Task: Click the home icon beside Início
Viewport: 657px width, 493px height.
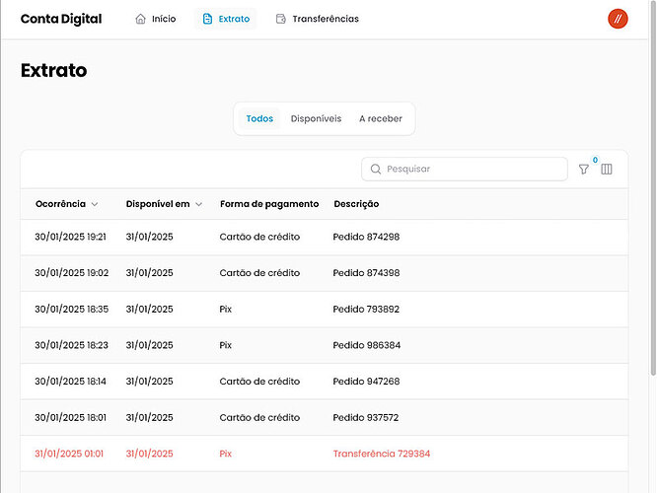Action: pos(140,19)
